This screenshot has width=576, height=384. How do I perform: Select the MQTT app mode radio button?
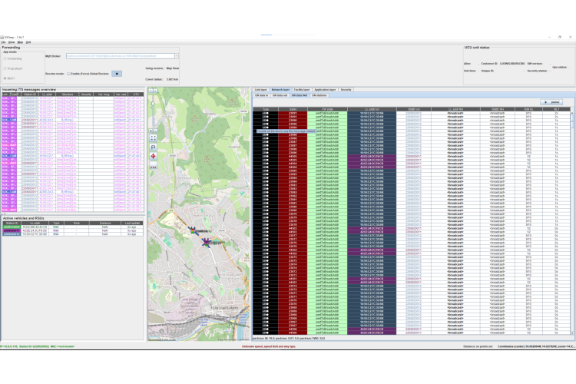tap(5, 78)
